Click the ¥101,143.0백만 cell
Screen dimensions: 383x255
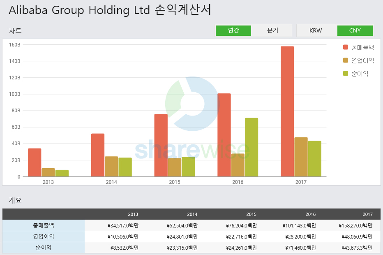299,225
